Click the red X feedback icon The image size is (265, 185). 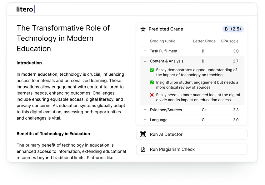click(152, 95)
